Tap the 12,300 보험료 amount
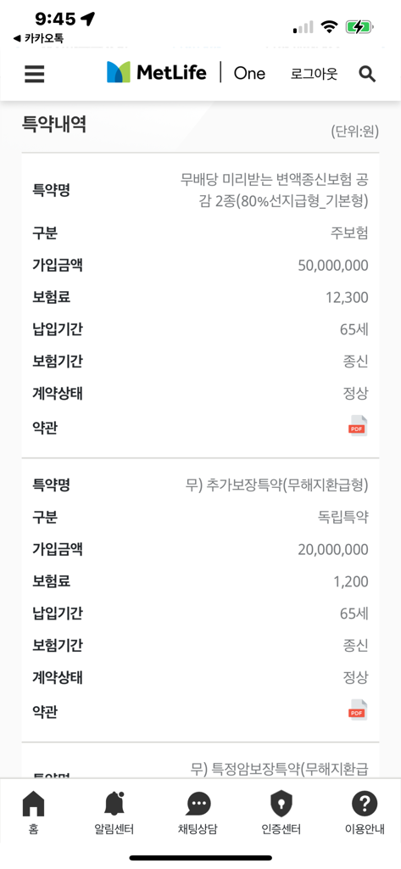The image size is (401, 869). coord(348,298)
